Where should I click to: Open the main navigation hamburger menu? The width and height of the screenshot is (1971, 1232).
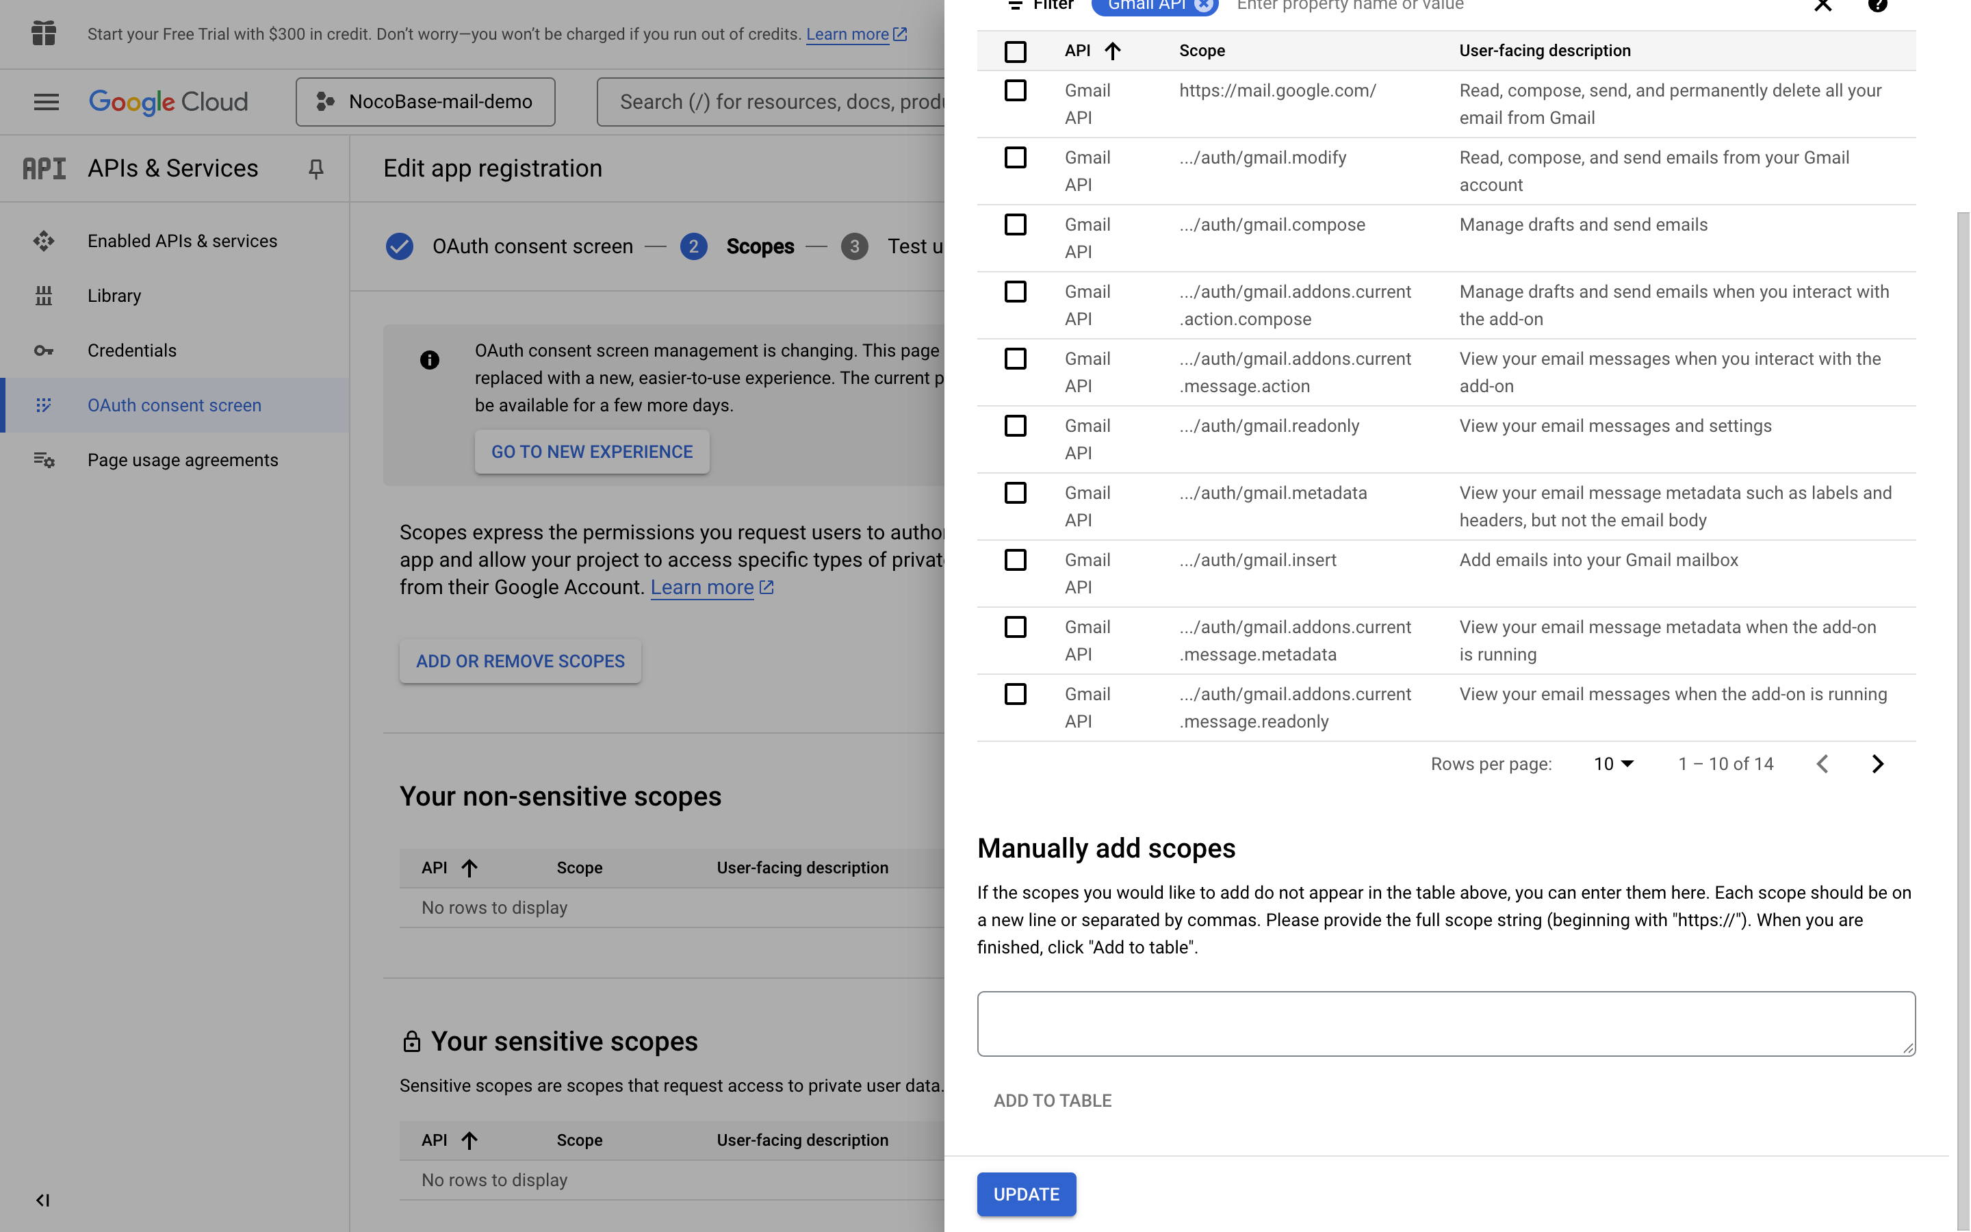[47, 102]
